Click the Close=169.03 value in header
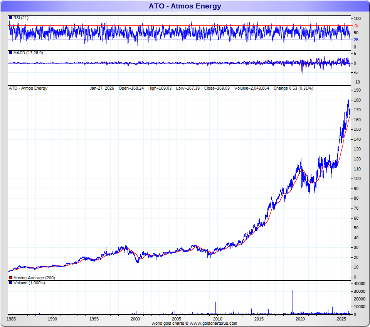 pyautogui.click(x=219, y=88)
